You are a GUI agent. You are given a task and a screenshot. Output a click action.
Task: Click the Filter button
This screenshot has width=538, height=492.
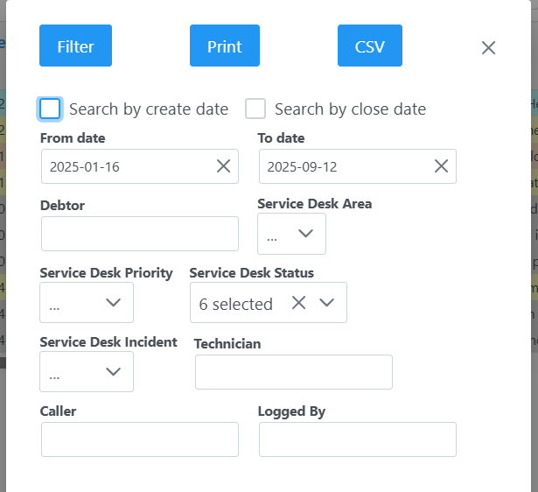[75, 46]
